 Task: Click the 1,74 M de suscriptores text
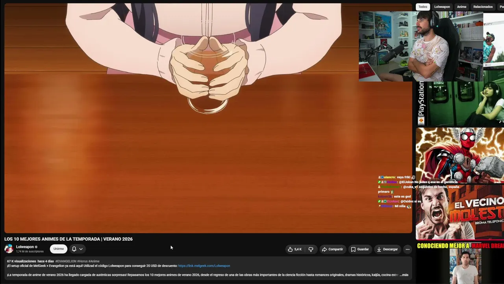tap(30, 251)
